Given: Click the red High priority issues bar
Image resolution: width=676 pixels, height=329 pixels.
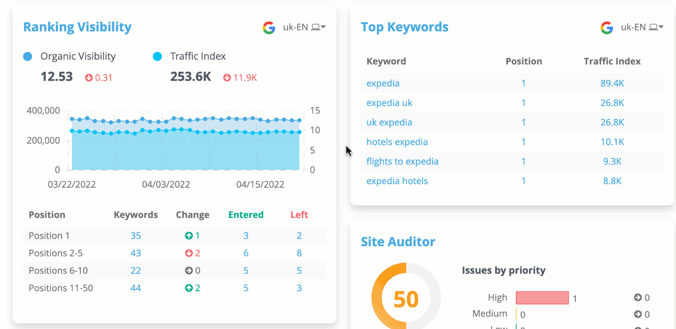Looking at the screenshot, I should coord(542,298).
